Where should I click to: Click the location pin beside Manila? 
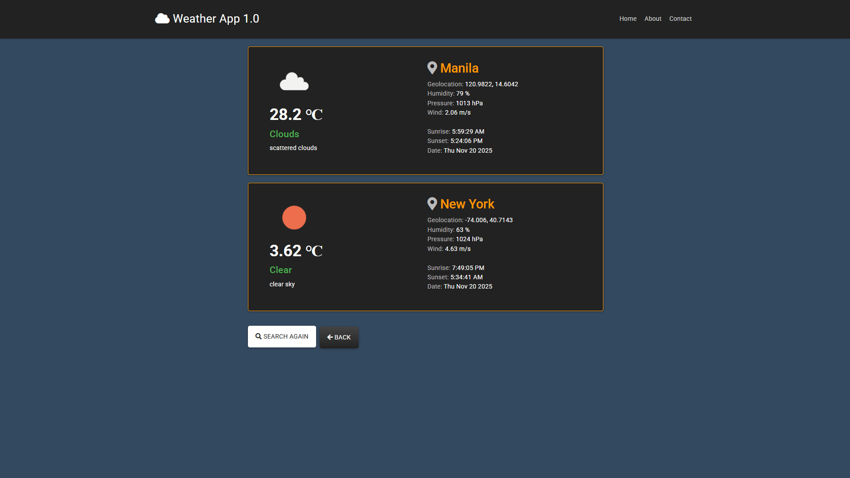[x=432, y=68]
